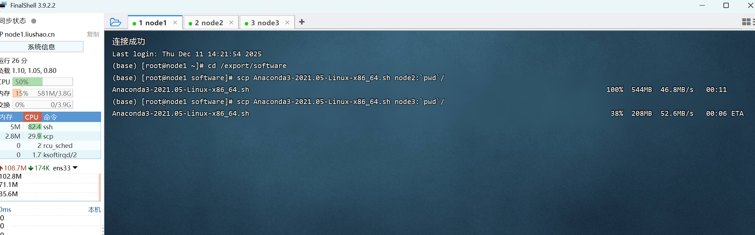Click the green status dot on node1 tab

click(x=134, y=23)
